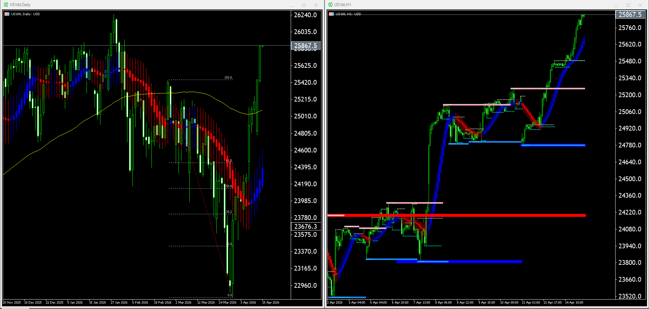Click the 2 Apr 2026 date on H1 time axis
The width and height of the screenshot is (649, 309).
335,303
